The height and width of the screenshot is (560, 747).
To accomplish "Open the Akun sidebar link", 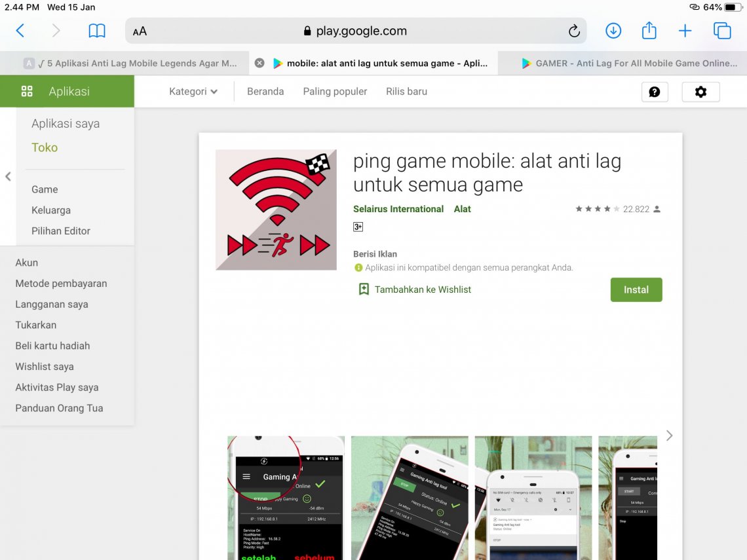I will (27, 263).
